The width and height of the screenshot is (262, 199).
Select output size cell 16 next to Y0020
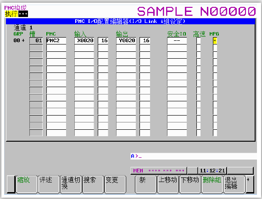[x=145, y=40]
